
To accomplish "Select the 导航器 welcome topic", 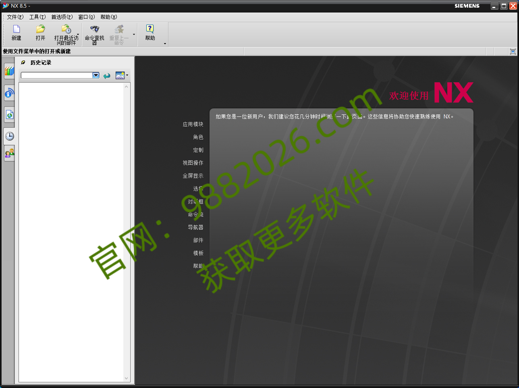I will (x=195, y=227).
